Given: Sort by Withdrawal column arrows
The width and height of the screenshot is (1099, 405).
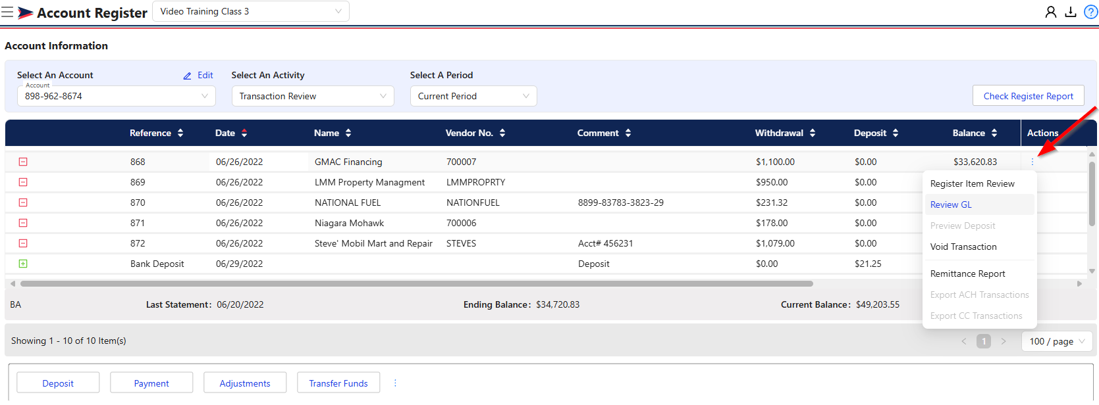Looking at the screenshot, I should [813, 133].
